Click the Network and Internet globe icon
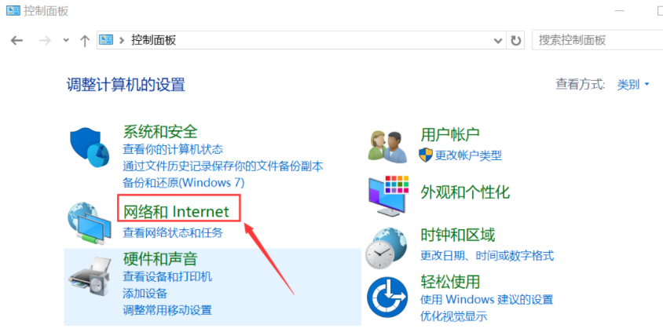The image size is (663, 336). pos(90,224)
